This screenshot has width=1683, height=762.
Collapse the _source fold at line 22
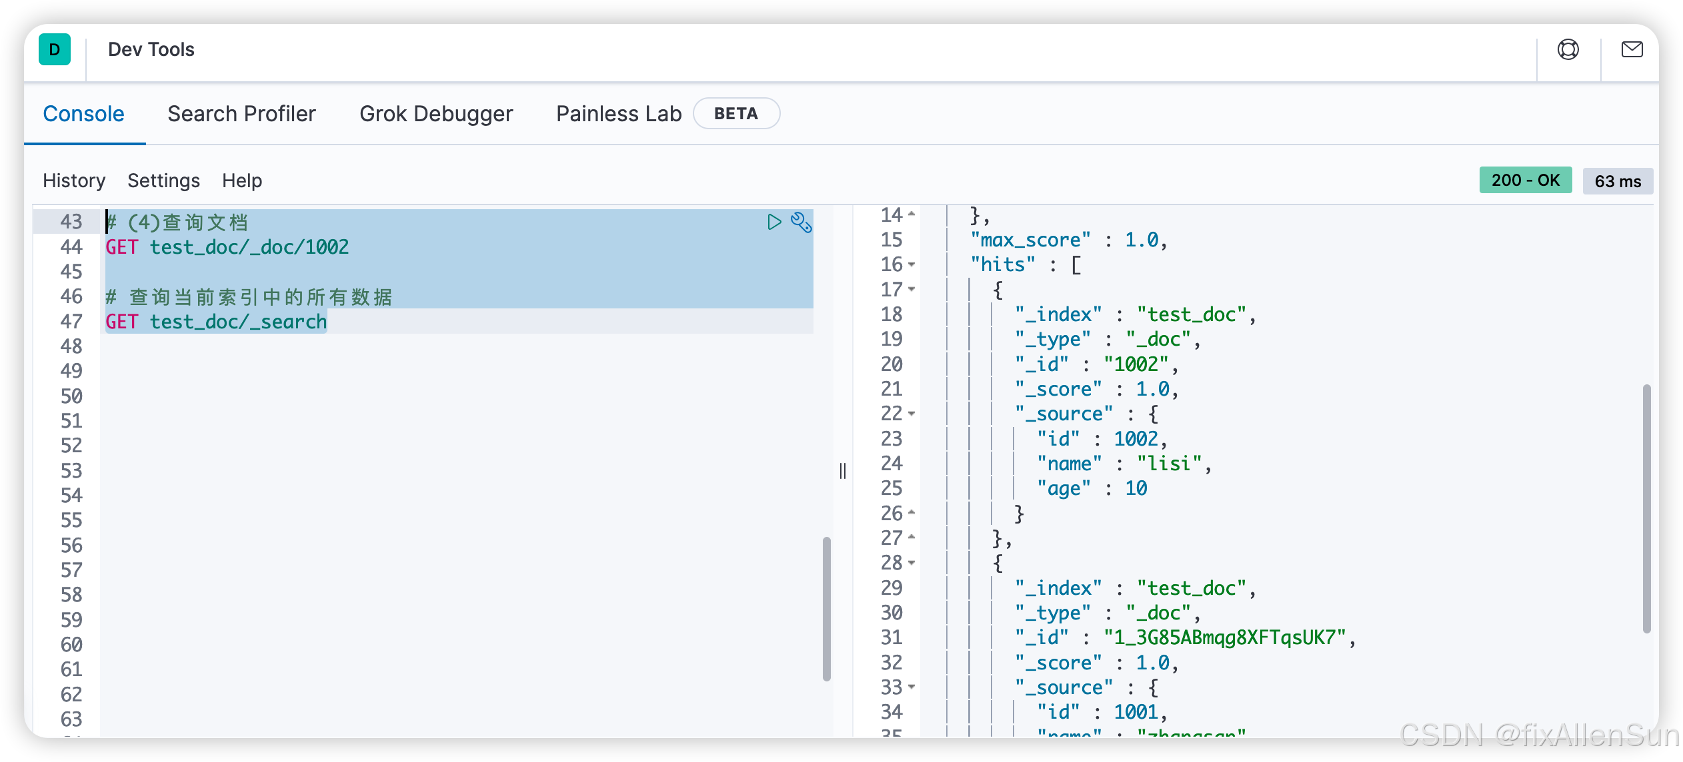(912, 414)
